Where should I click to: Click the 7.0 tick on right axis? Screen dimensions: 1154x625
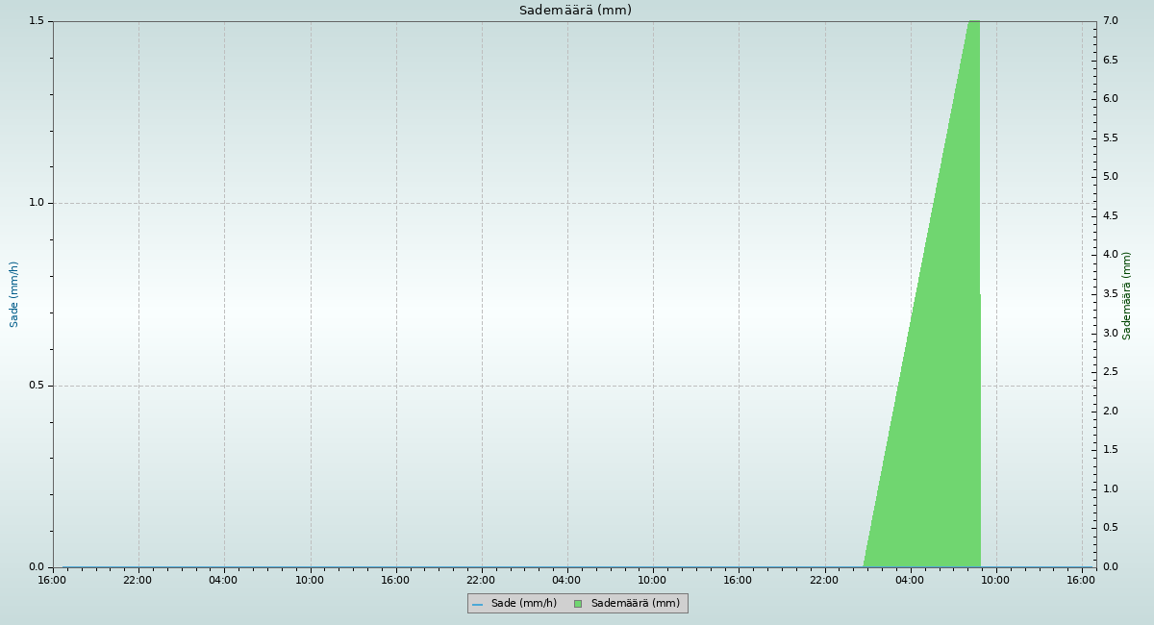click(x=1109, y=21)
